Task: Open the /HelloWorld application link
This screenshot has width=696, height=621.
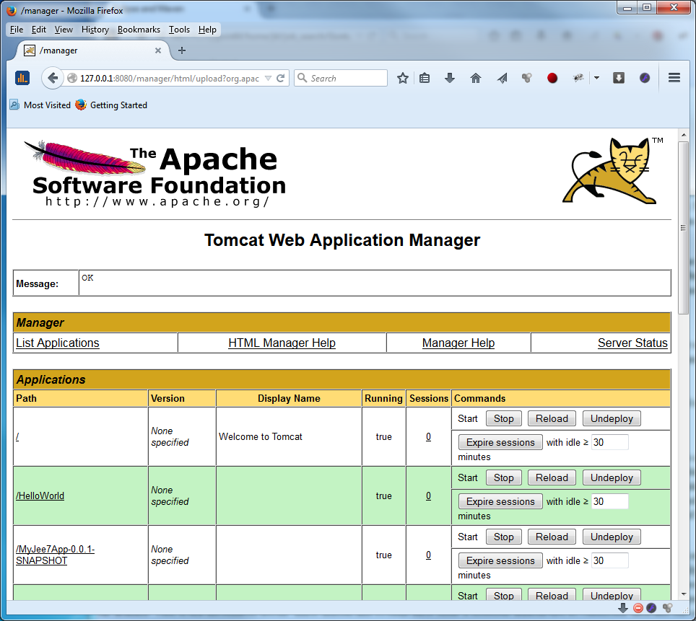Action: tap(40, 496)
